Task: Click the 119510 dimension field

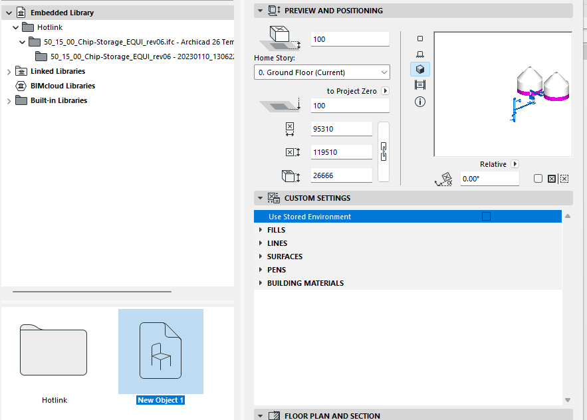Action: (x=342, y=152)
